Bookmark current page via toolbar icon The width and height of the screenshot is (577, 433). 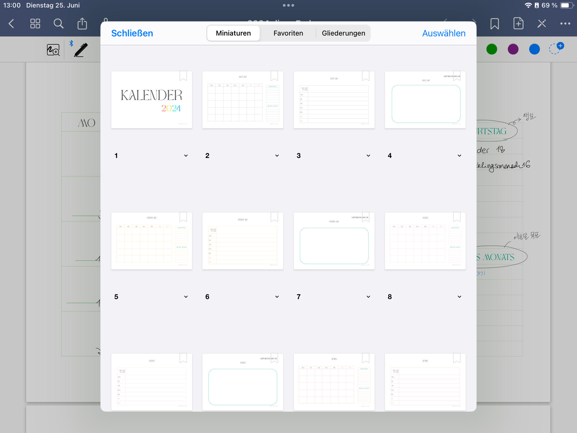(x=494, y=24)
